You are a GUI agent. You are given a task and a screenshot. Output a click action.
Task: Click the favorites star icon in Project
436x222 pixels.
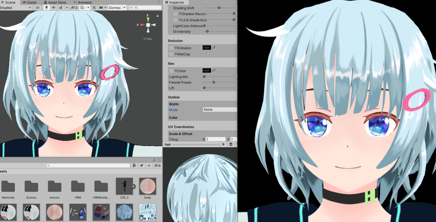pos(149,165)
